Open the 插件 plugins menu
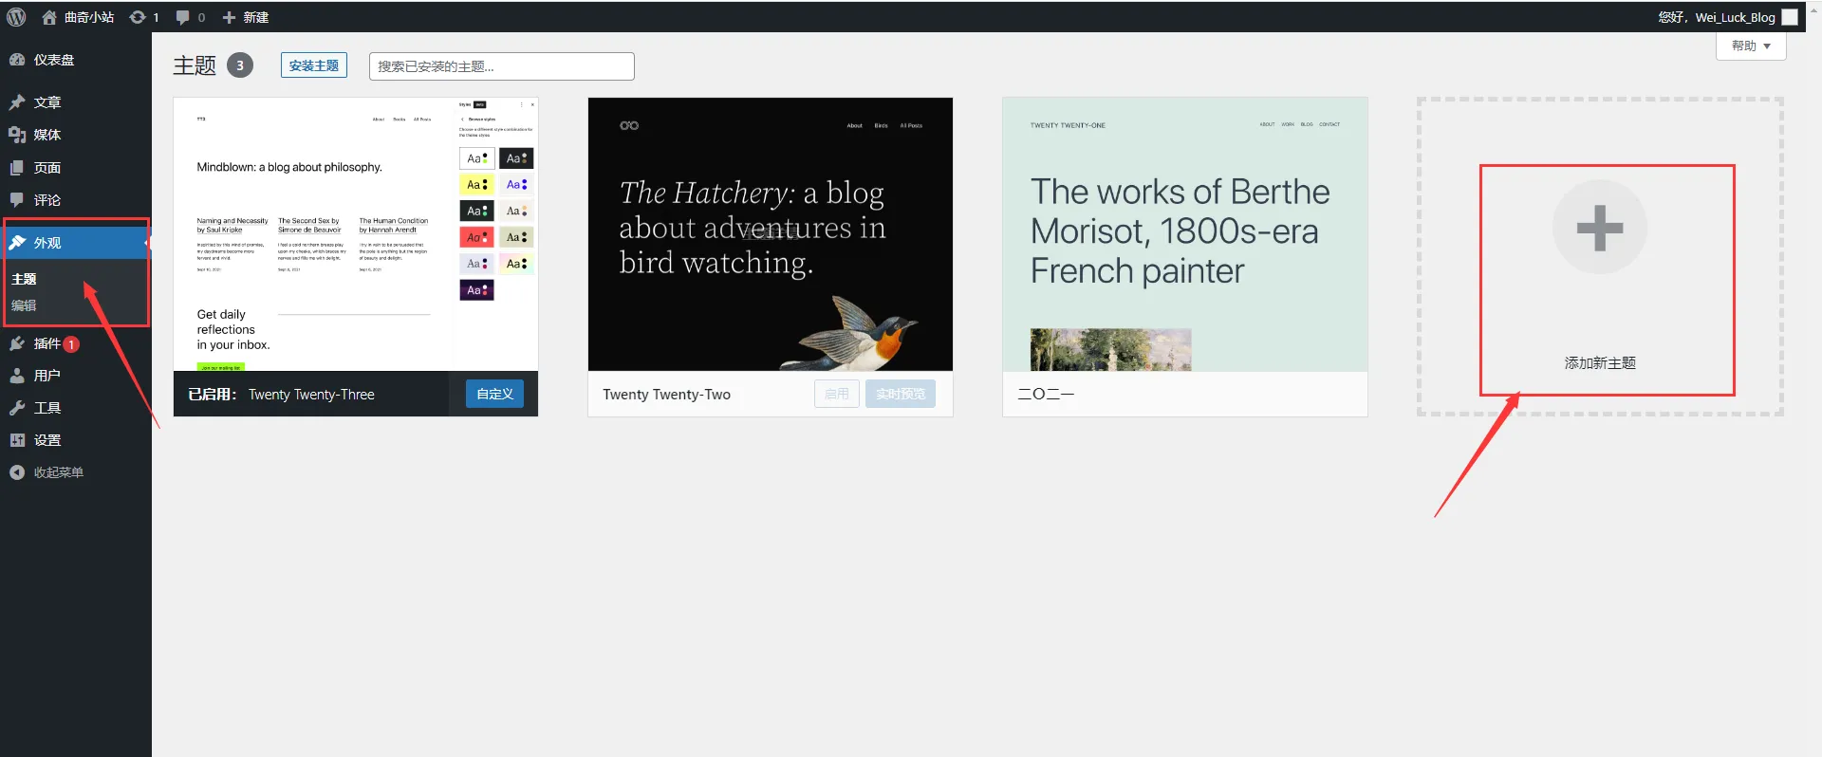The image size is (1822, 757). (46, 343)
